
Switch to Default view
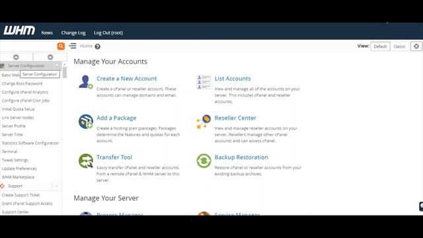pyautogui.click(x=380, y=46)
